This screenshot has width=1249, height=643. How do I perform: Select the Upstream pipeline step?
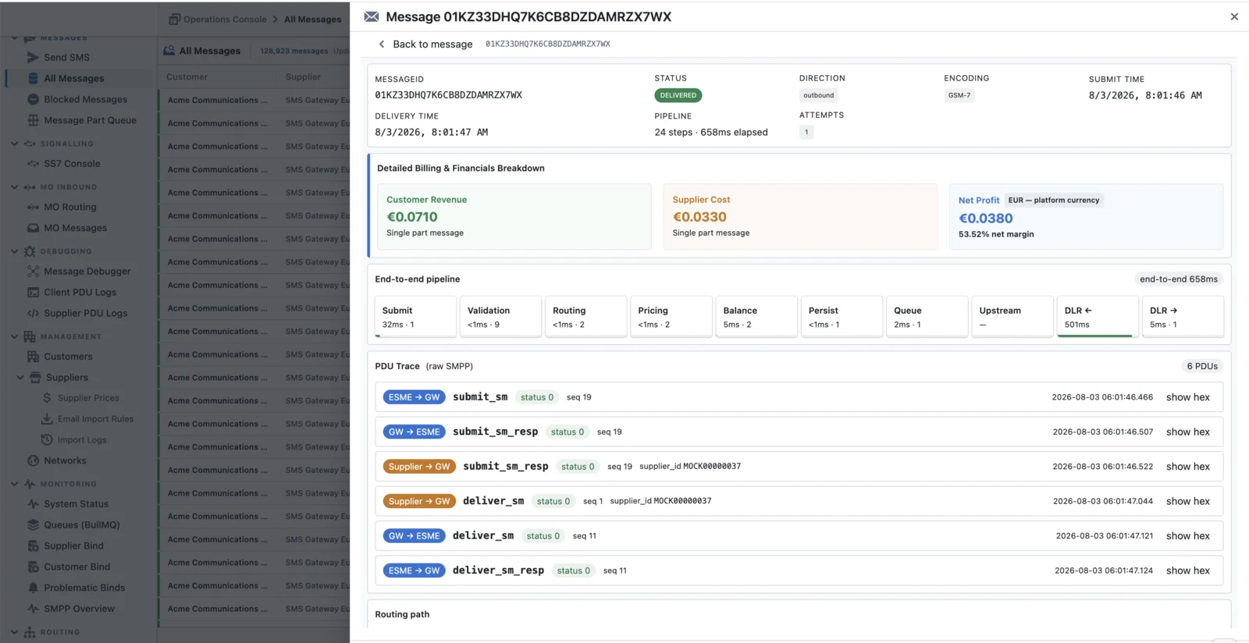(x=1012, y=316)
